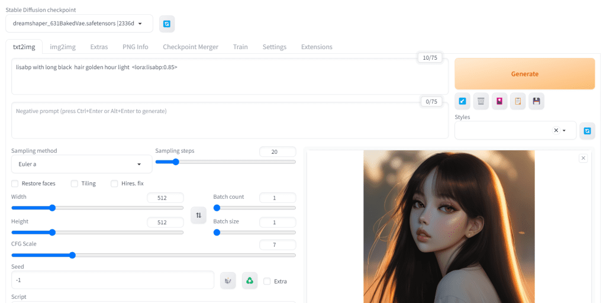Swap width and height values

198,215
